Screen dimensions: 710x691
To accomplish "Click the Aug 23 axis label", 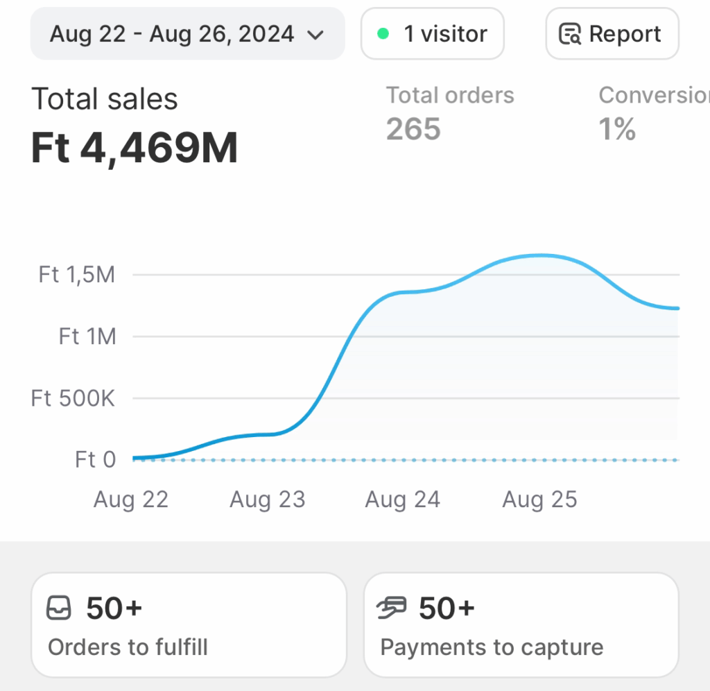I will pyautogui.click(x=268, y=500).
